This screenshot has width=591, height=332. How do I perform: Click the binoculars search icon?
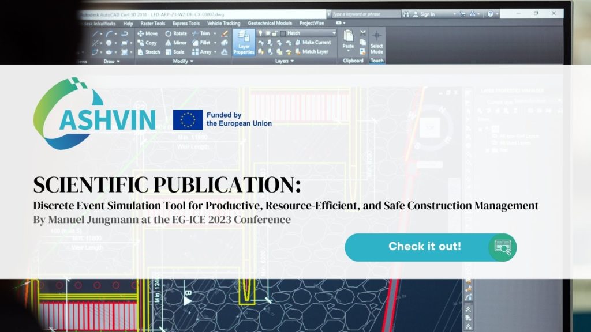(406, 14)
